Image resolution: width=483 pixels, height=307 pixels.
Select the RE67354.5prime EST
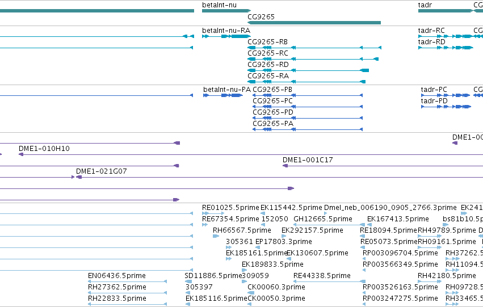[205, 225]
